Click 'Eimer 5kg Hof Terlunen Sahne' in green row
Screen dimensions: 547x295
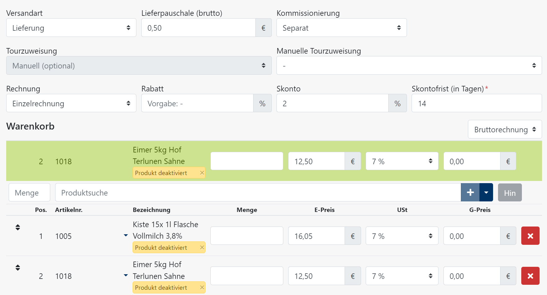coord(159,156)
